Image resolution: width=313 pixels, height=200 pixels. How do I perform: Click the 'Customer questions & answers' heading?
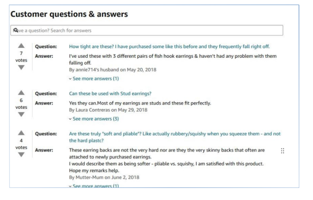69,14
